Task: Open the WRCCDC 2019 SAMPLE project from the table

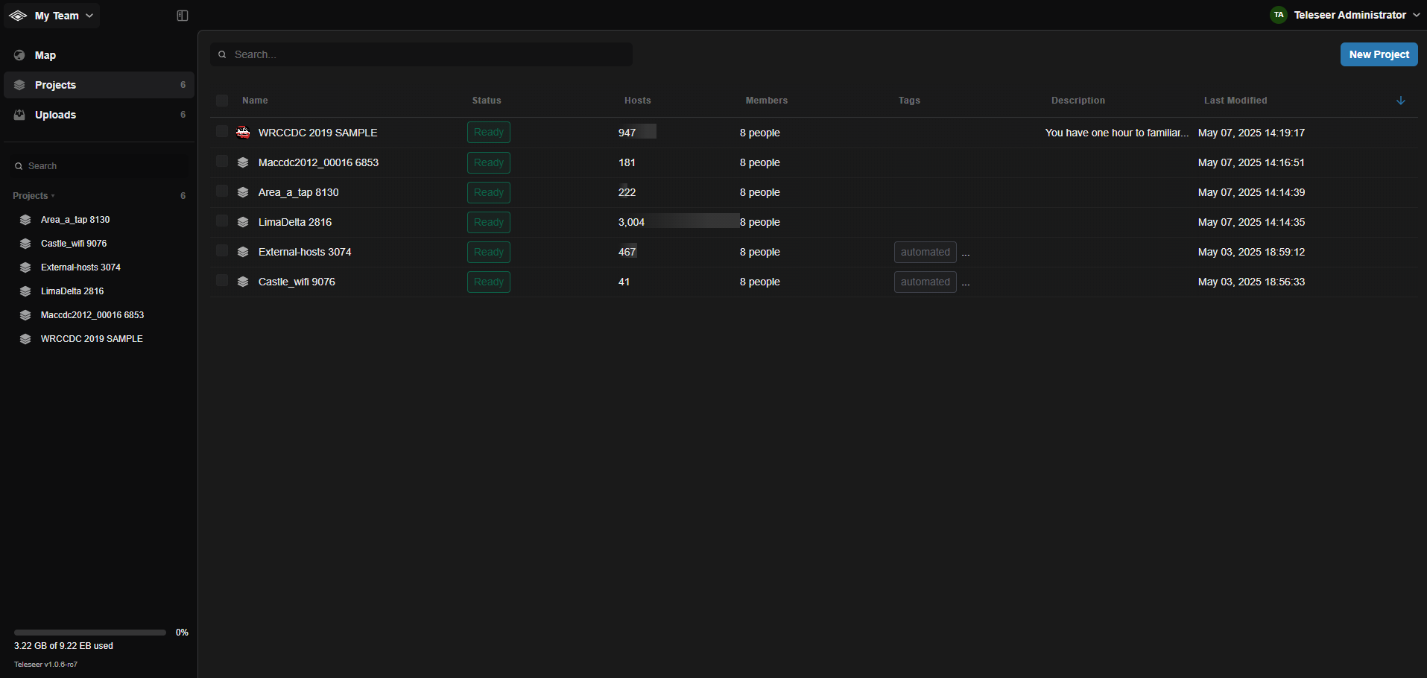Action: (x=318, y=133)
